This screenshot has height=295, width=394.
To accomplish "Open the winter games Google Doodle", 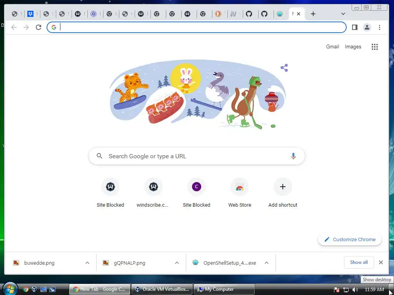I will click(x=197, y=94).
